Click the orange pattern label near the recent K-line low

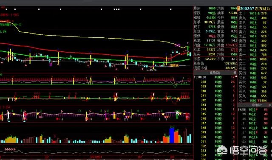174,65
